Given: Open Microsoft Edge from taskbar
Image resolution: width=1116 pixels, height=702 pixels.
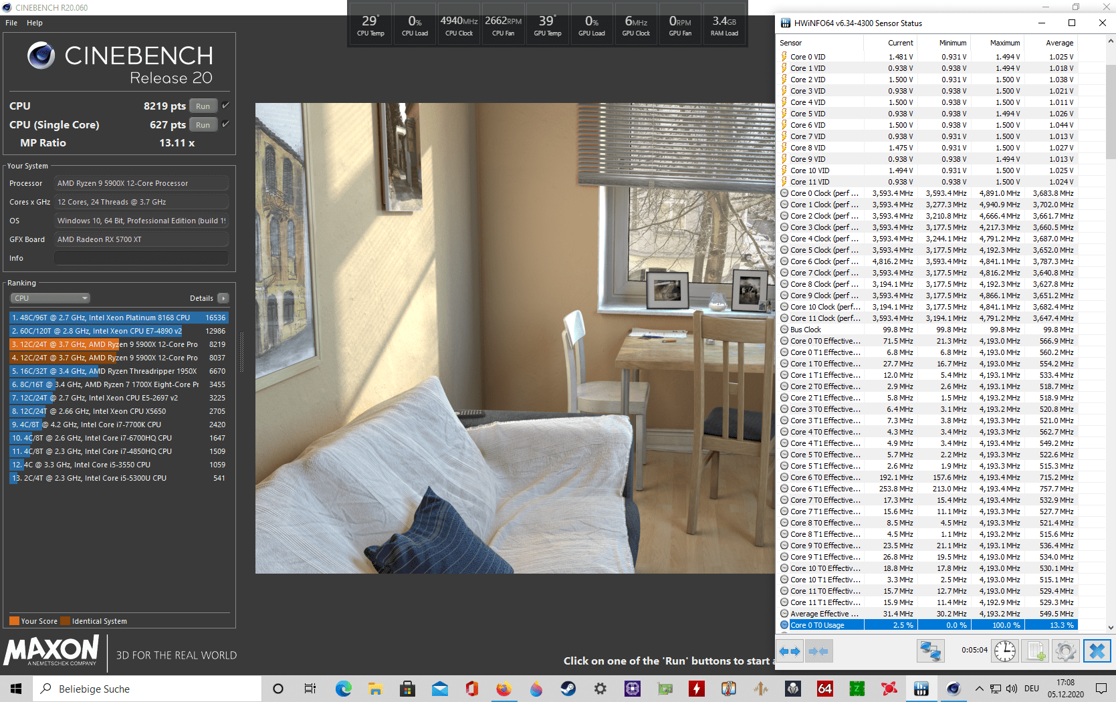Looking at the screenshot, I should click(344, 689).
